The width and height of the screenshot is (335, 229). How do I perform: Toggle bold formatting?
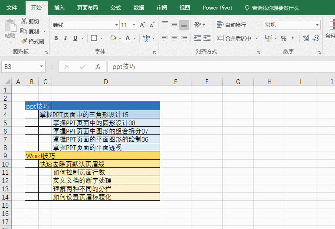tap(56, 38)
